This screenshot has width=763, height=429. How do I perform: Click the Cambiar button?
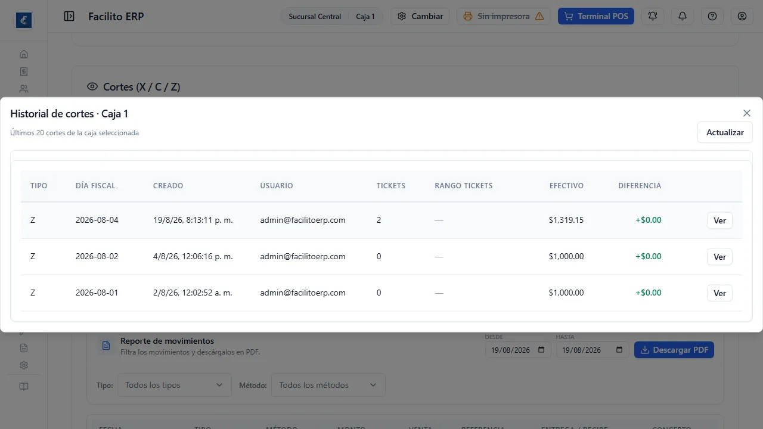(420, 16)
